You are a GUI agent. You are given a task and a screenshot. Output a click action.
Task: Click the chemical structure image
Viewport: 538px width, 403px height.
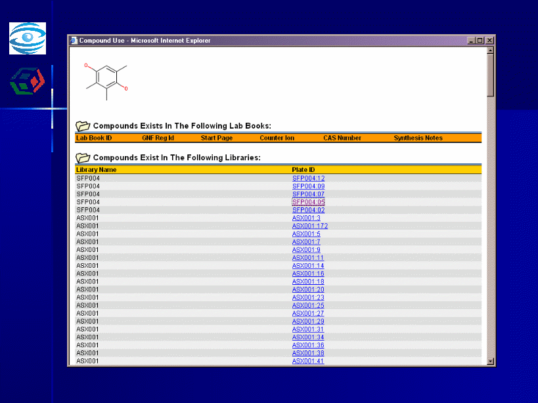[x=106, y=80]
